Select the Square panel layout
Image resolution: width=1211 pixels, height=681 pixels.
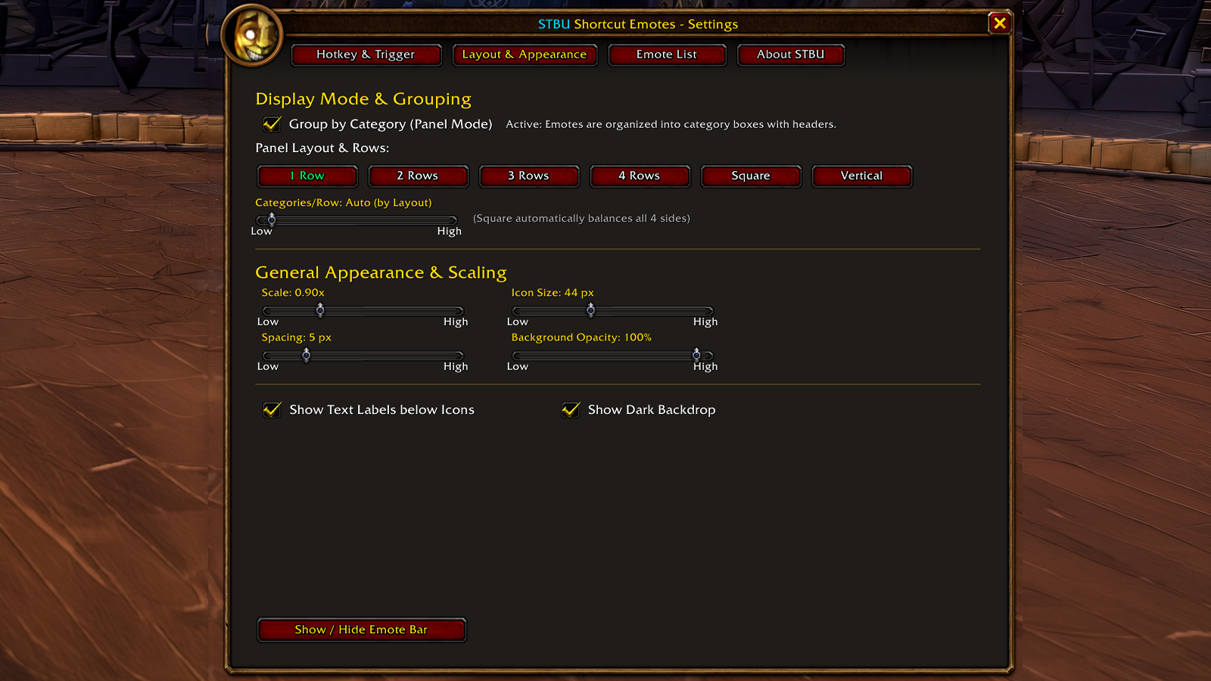751,176
